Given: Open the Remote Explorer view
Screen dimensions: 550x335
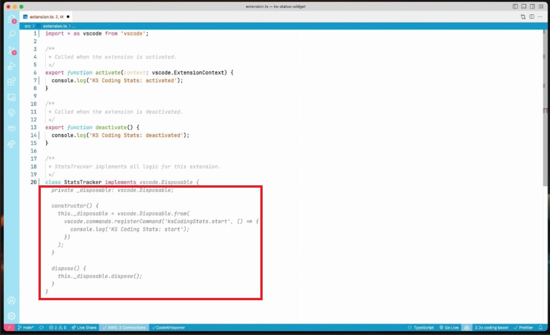Looking at the screenshot, I should point(12,97).
